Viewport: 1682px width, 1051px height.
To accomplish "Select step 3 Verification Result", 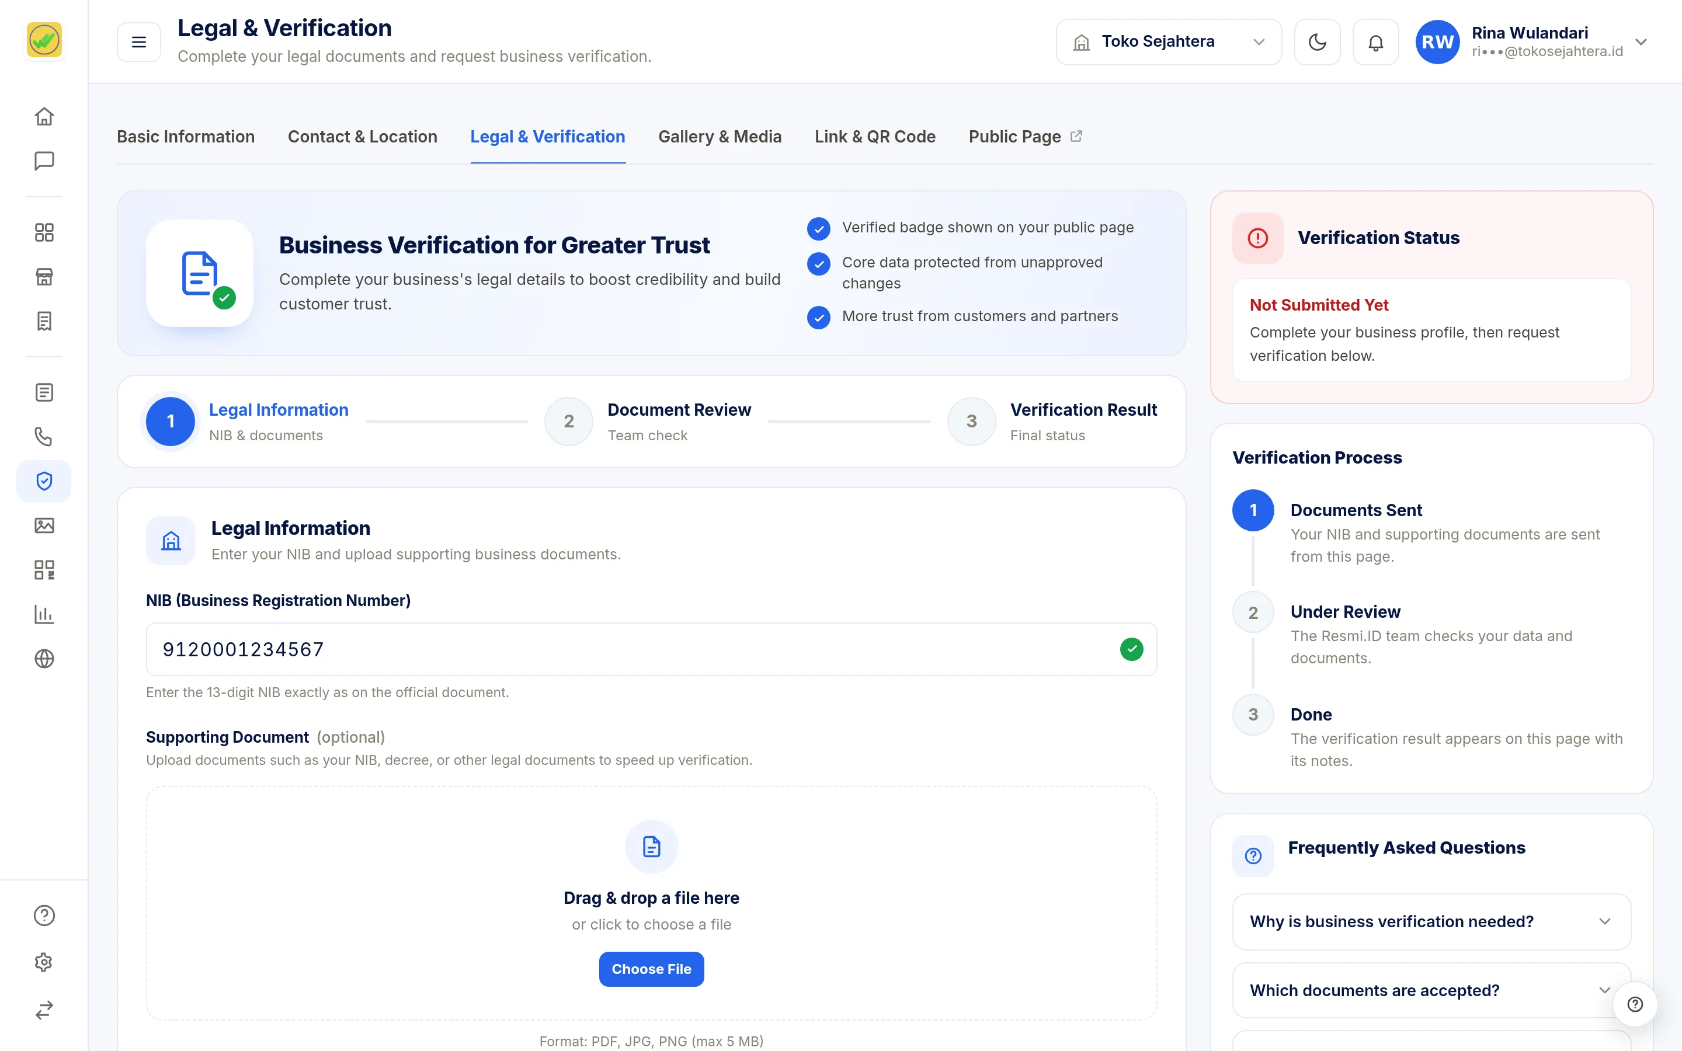I will click(1052, 421).
